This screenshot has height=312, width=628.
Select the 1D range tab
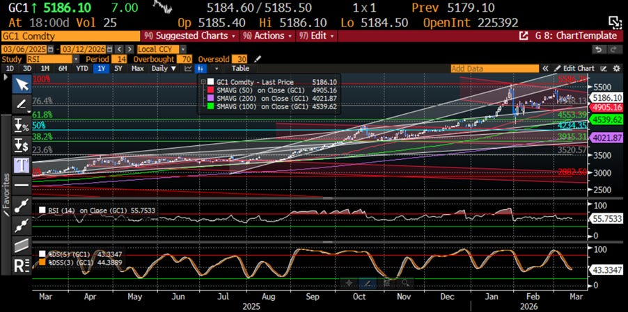(x=10, y=69)
